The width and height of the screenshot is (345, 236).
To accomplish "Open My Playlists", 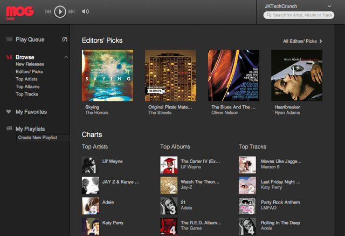I will pos(30,129).
